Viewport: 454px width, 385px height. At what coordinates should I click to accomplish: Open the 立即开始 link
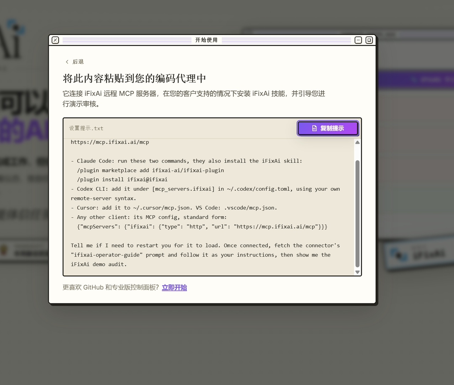click(174, 287)
